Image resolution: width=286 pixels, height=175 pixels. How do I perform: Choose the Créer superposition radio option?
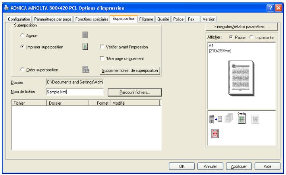click(22, 70)
